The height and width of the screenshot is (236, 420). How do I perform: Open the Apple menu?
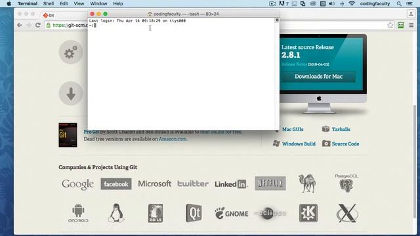(x=9, y=3)
